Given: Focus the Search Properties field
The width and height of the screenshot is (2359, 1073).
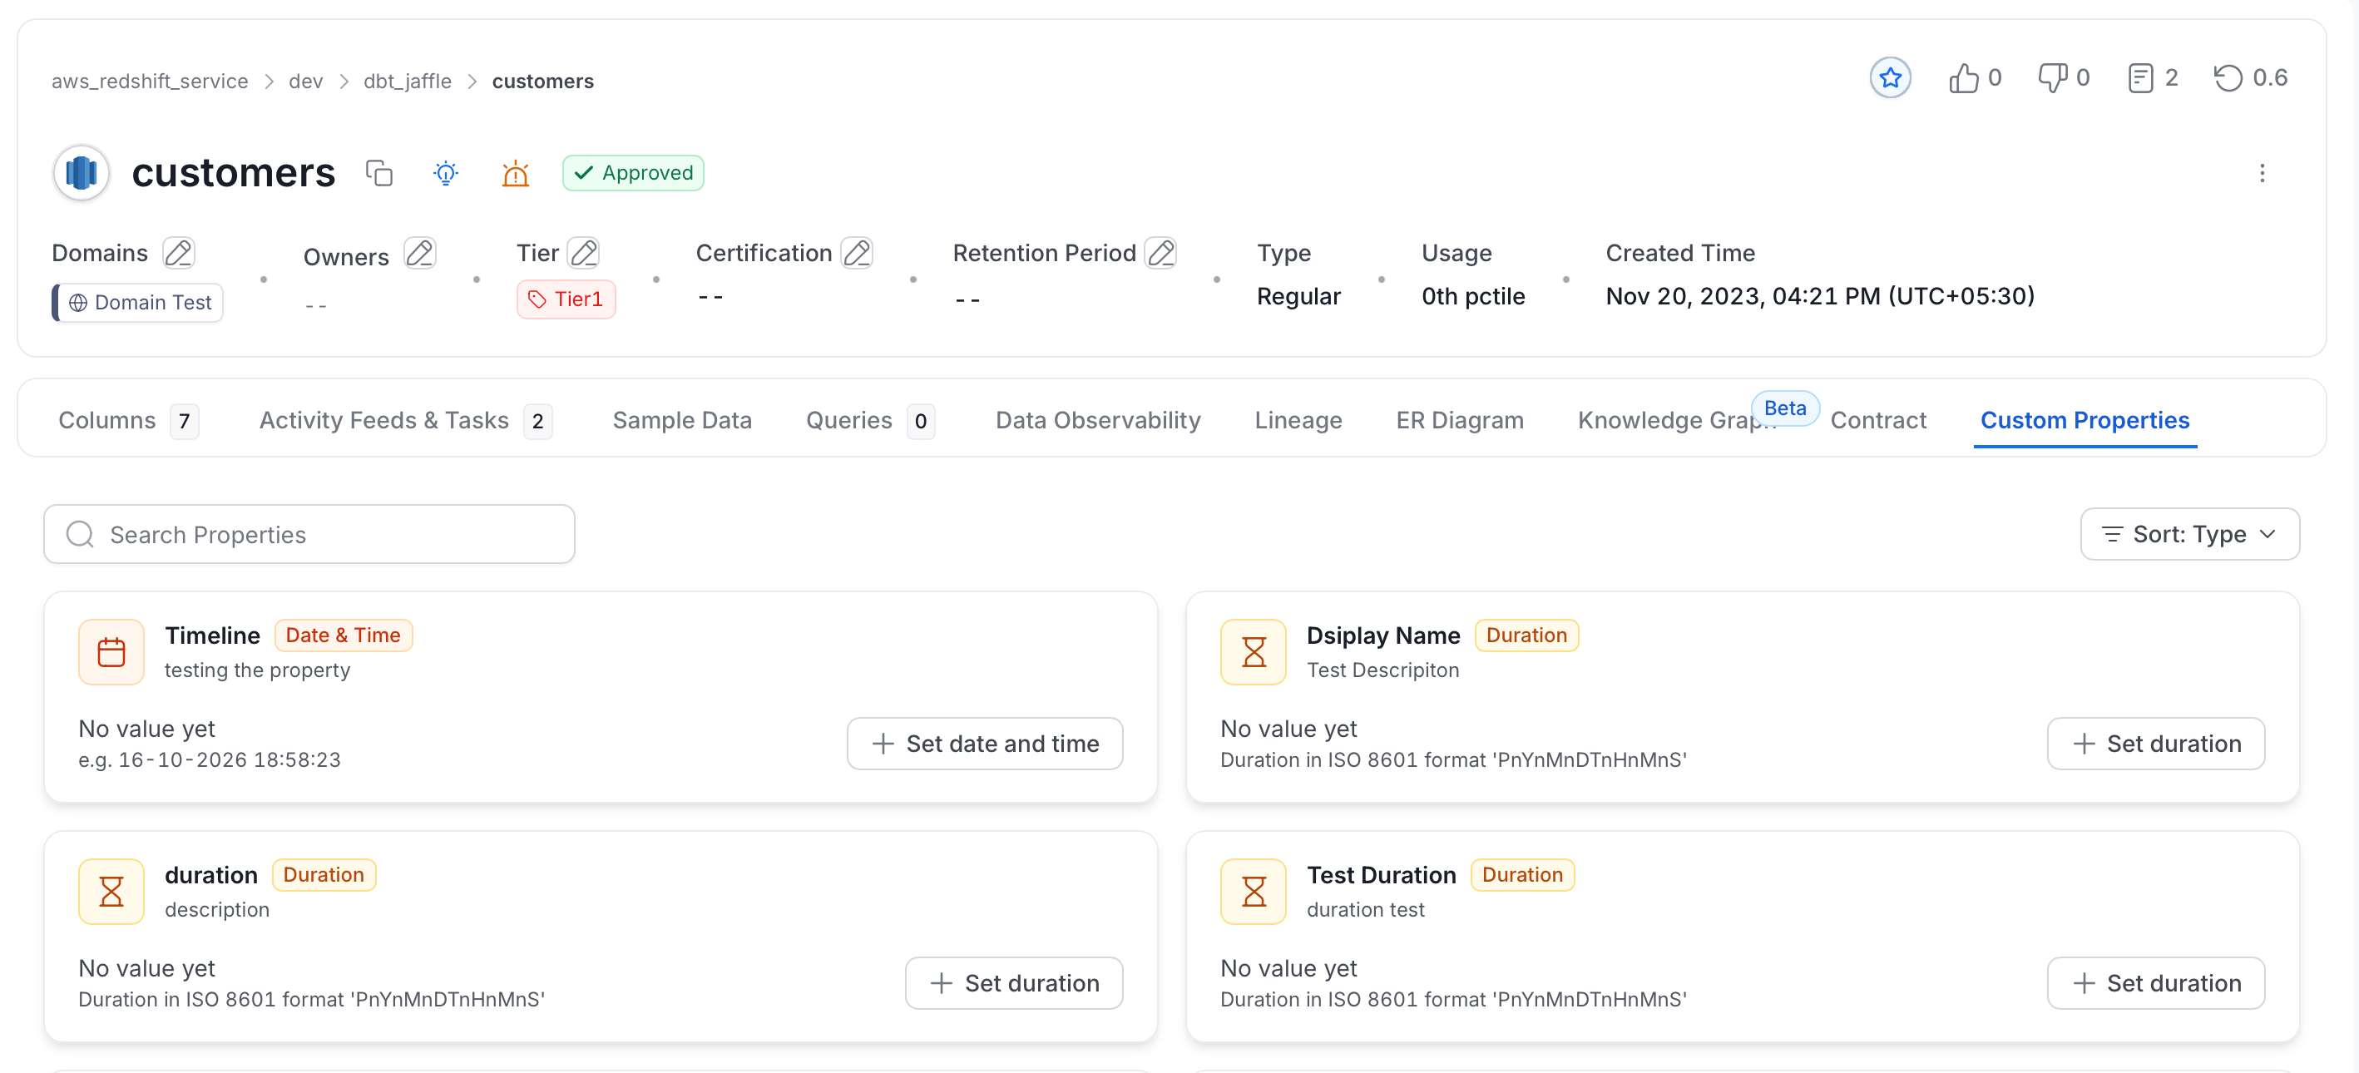Looking at the screenshot, I should (309, 534).
